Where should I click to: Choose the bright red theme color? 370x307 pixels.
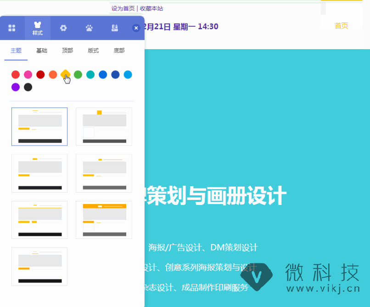coord(16,74)
